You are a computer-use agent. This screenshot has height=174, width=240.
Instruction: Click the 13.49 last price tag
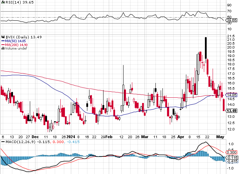[x=232, y=111]
